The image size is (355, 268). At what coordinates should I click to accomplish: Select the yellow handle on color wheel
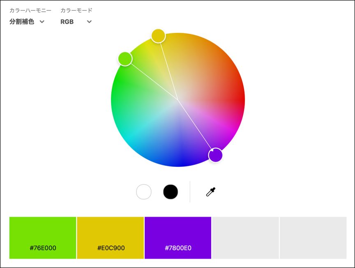pos(158,36)
